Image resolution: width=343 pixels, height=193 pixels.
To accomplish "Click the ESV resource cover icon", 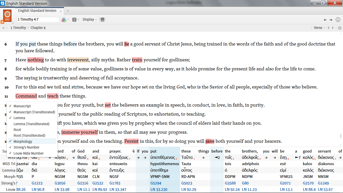I will [7, 16].
